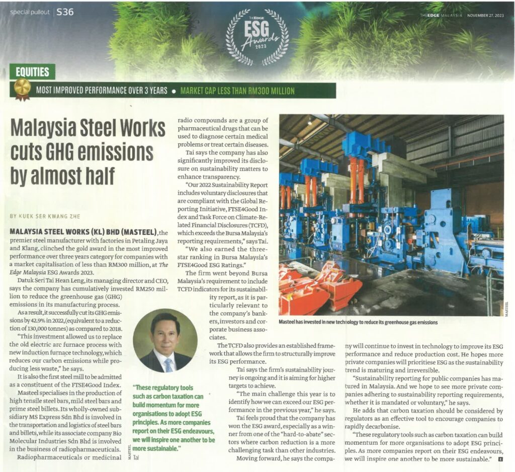Click the "special pullout" label at page top

point(30,13)
